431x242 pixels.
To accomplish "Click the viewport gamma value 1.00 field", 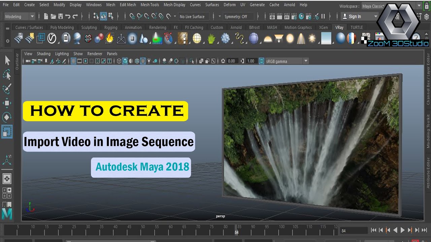I will pos(251,61).
